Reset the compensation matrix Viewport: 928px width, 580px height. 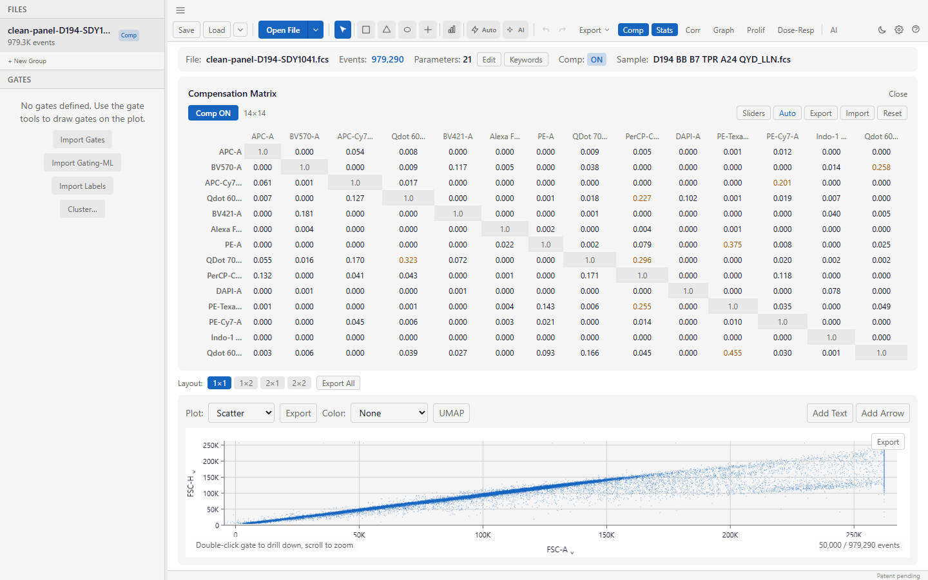pyautogui.click(x=893, y=113)
